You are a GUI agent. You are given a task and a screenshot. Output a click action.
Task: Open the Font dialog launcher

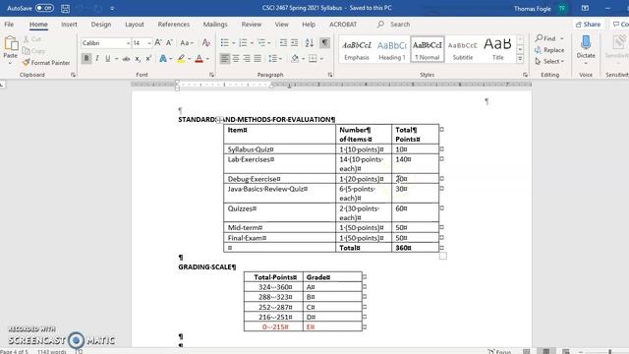(x=211, y=75)
